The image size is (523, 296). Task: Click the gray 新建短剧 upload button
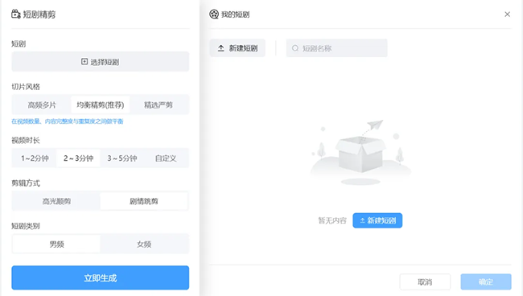[x=237, y=48]
